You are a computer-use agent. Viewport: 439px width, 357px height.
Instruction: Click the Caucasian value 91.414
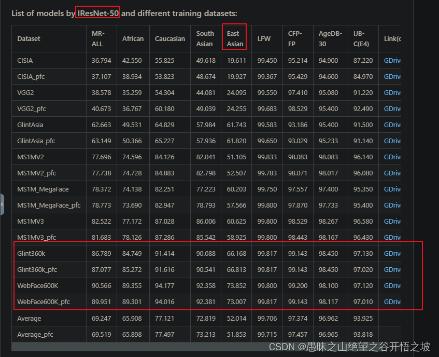point(164,254)
